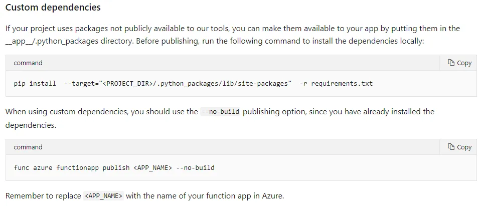Click the --no-build flag in the func command
Image resolution: width=482 pixels, height=206 pixels.
click(196, 167)
